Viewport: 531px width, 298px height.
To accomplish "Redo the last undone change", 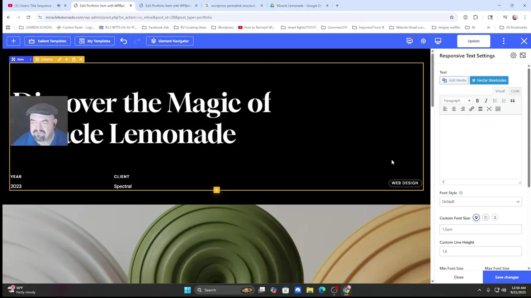I will pos(137,41).
